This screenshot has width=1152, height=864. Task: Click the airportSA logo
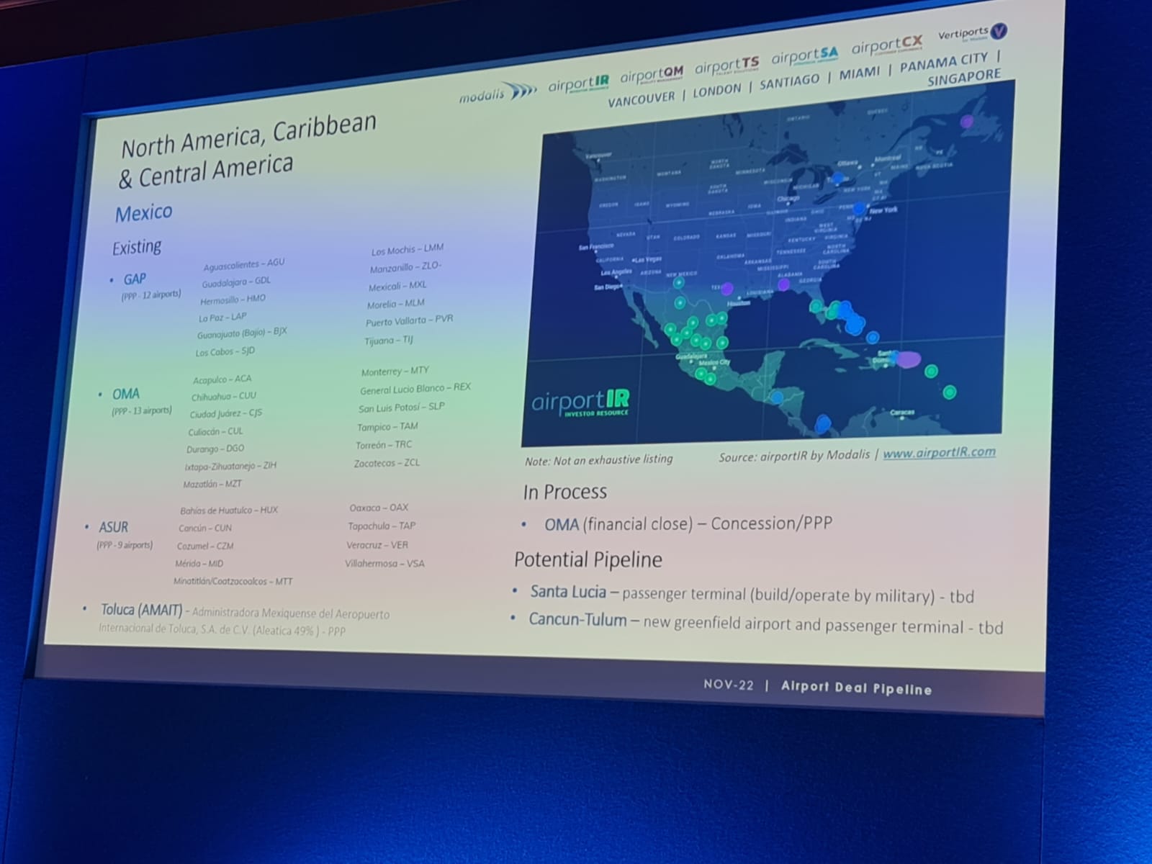[x=804, y=56]
